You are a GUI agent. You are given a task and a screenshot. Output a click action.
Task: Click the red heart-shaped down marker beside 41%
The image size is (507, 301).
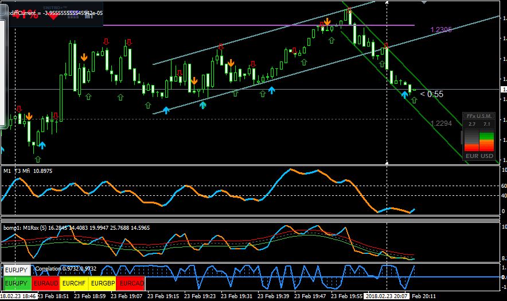pos(54,15)
